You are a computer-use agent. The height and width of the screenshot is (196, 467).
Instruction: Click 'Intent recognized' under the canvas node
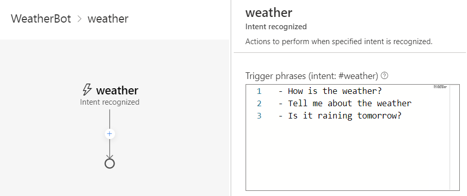point(109,102)
